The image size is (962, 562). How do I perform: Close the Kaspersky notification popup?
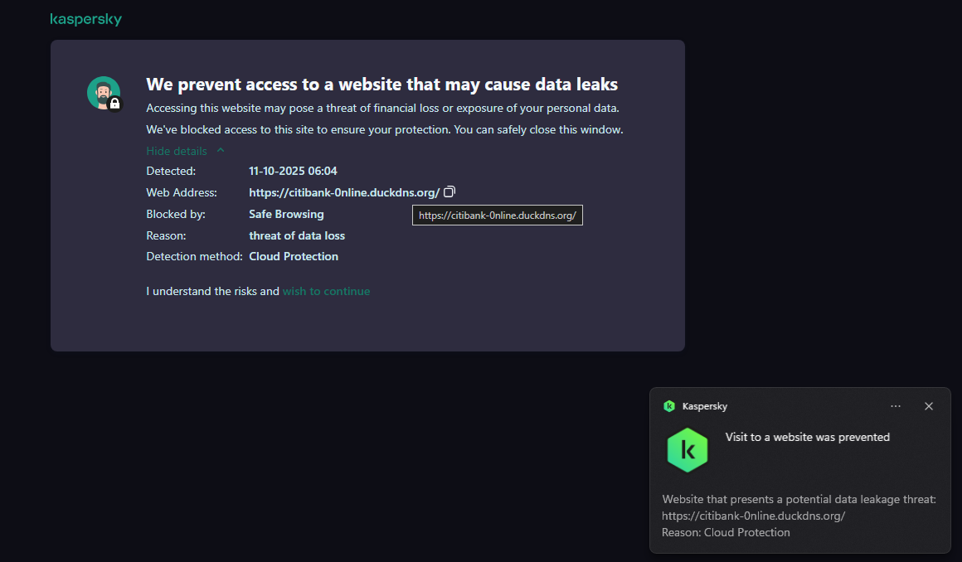tap(929, 406)
